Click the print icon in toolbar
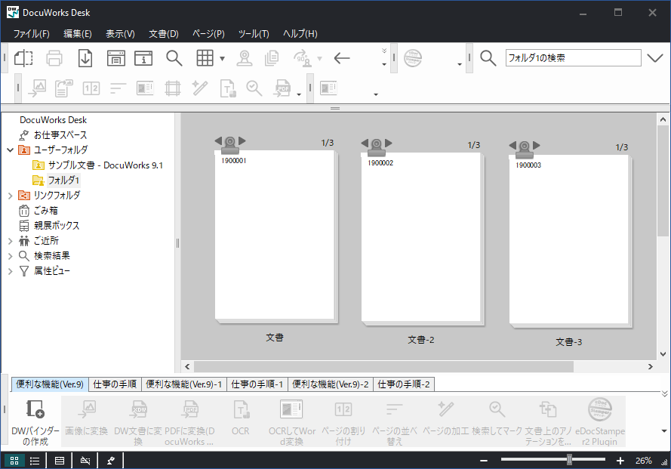 coord(54,58)
